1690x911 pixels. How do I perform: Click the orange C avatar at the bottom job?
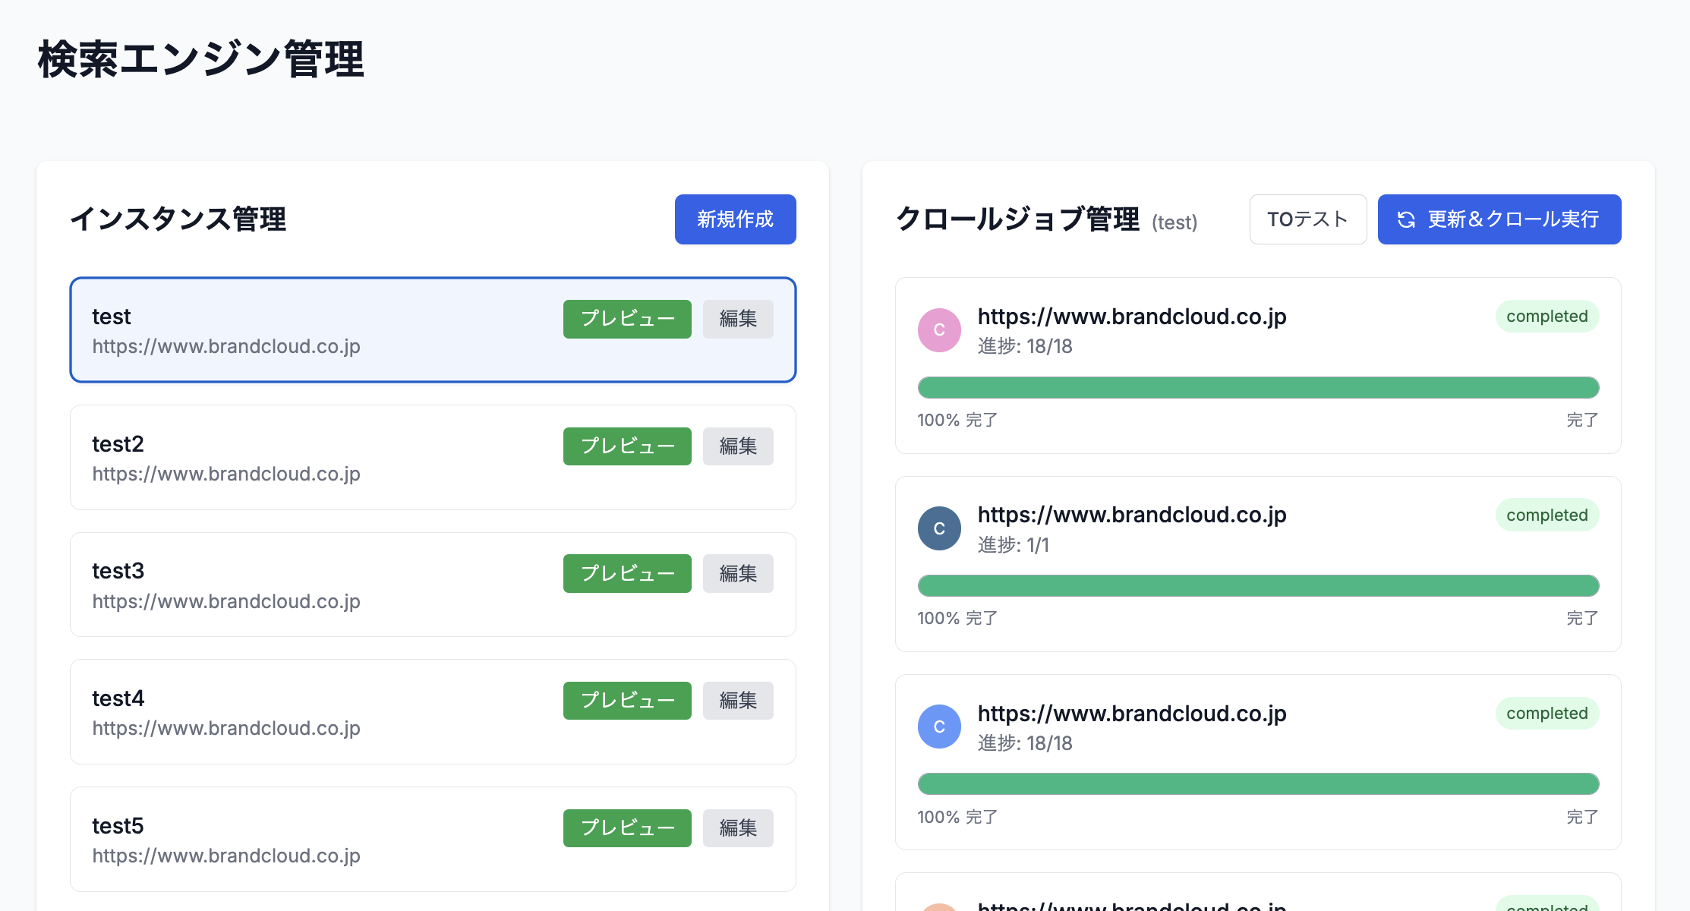coord(939,906)
